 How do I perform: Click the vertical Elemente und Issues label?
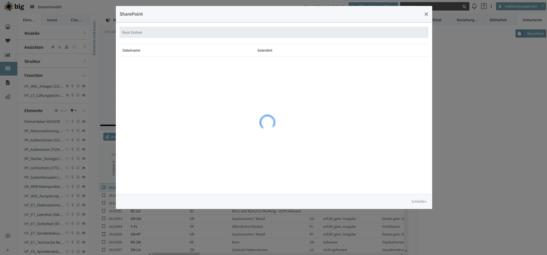94,38
